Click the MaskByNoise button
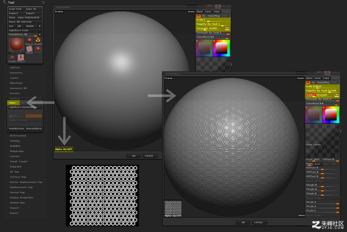Screen dimensions: 347x232 [x=16, y=129]
